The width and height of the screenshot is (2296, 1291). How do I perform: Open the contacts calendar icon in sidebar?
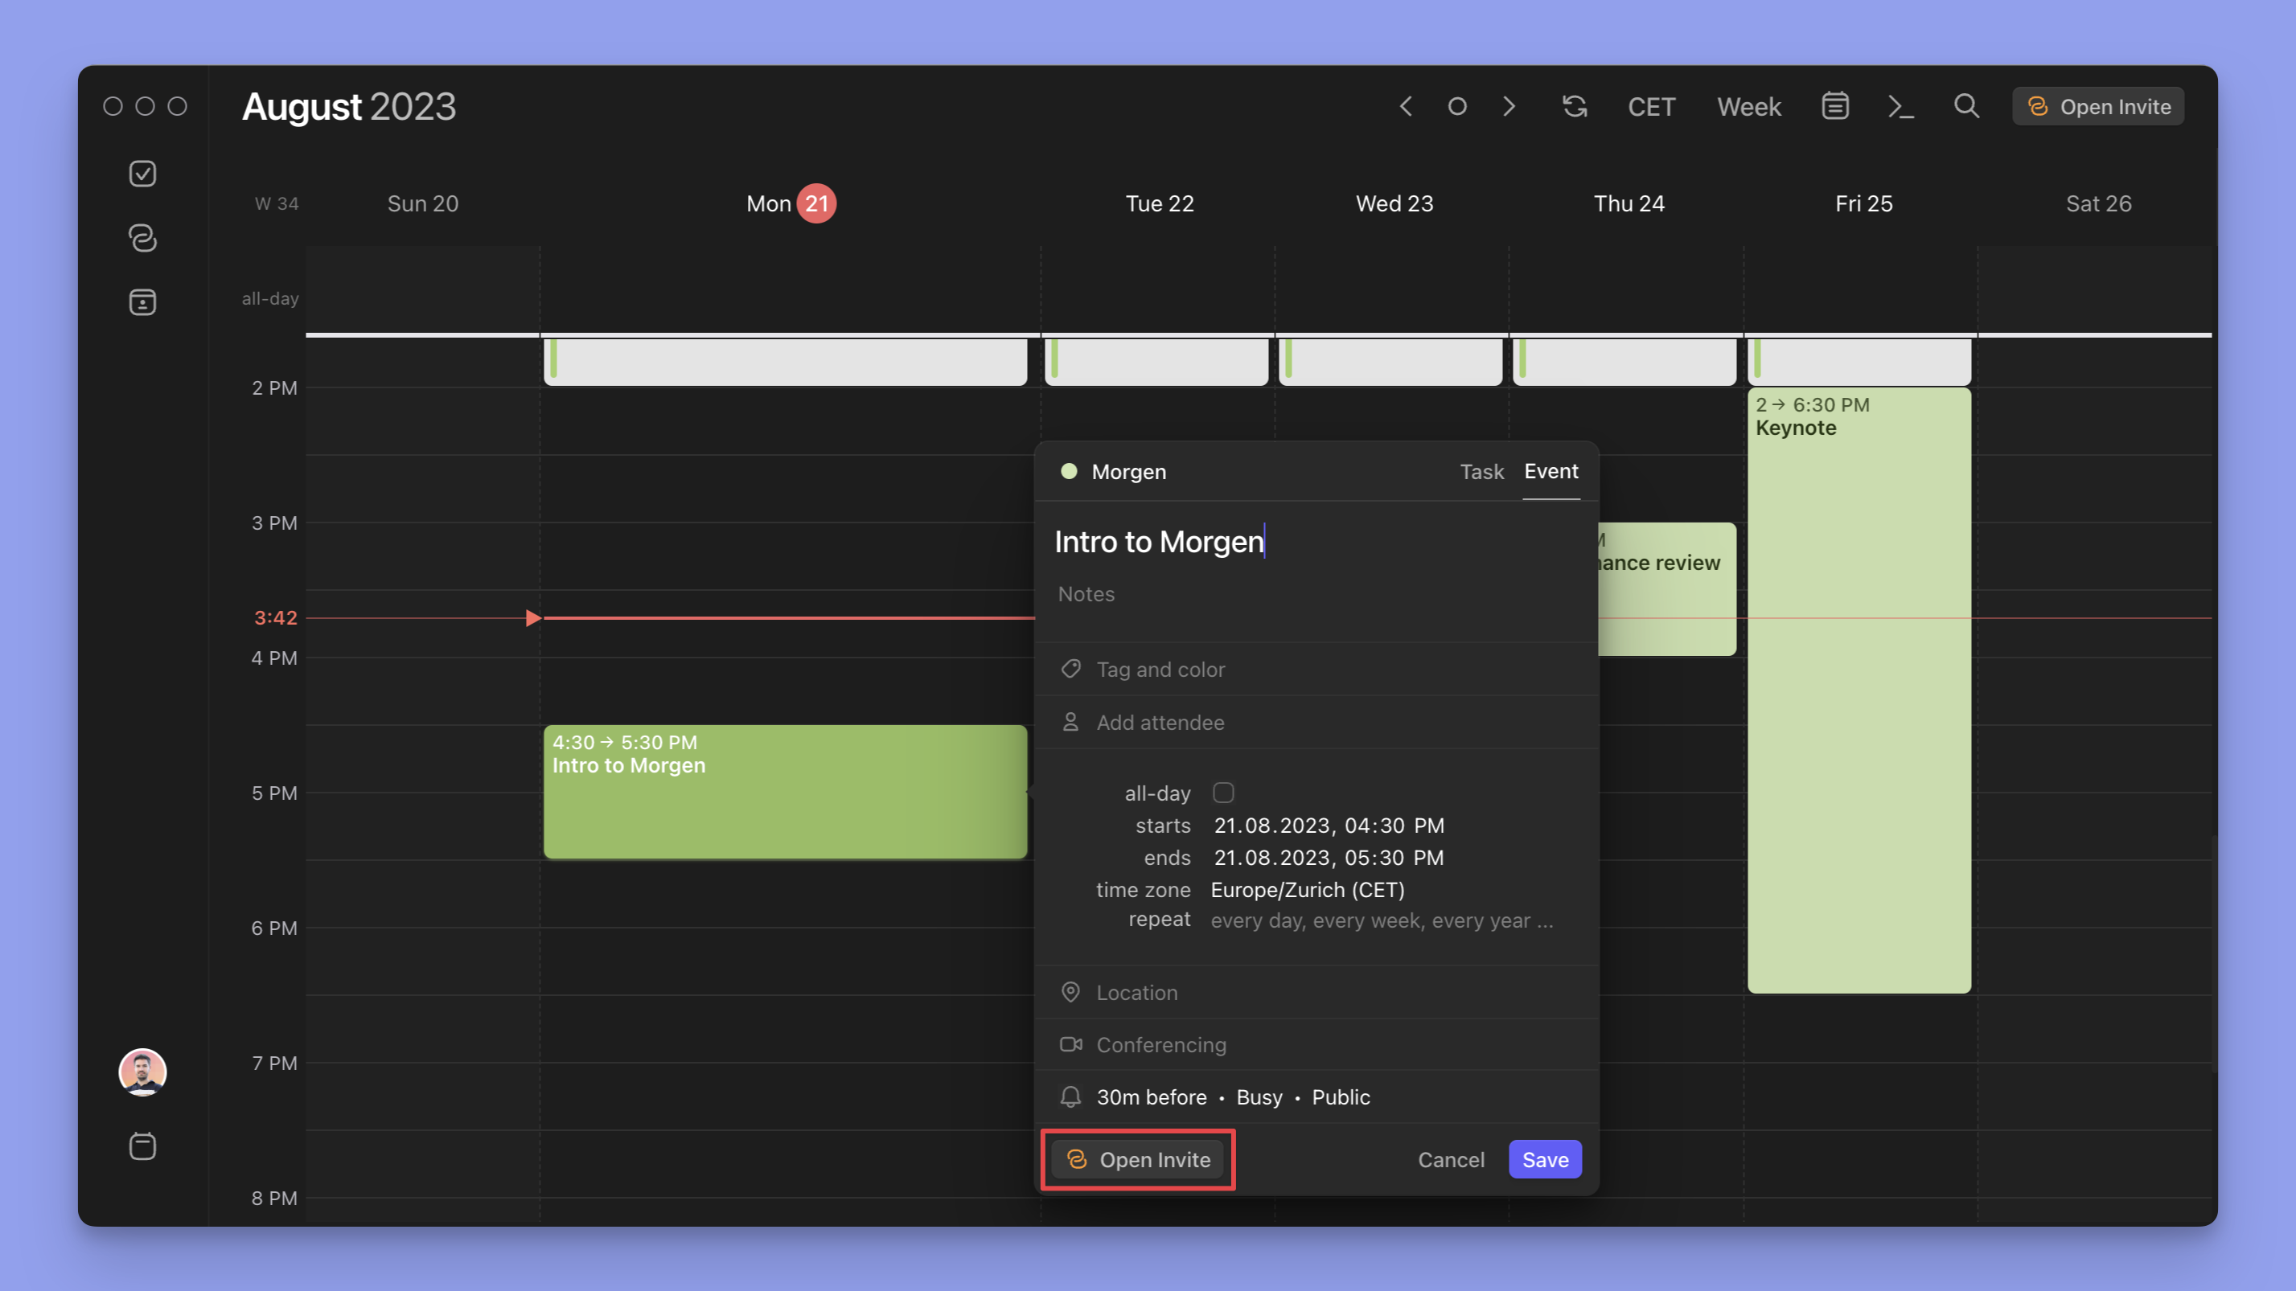coord(142,302)
